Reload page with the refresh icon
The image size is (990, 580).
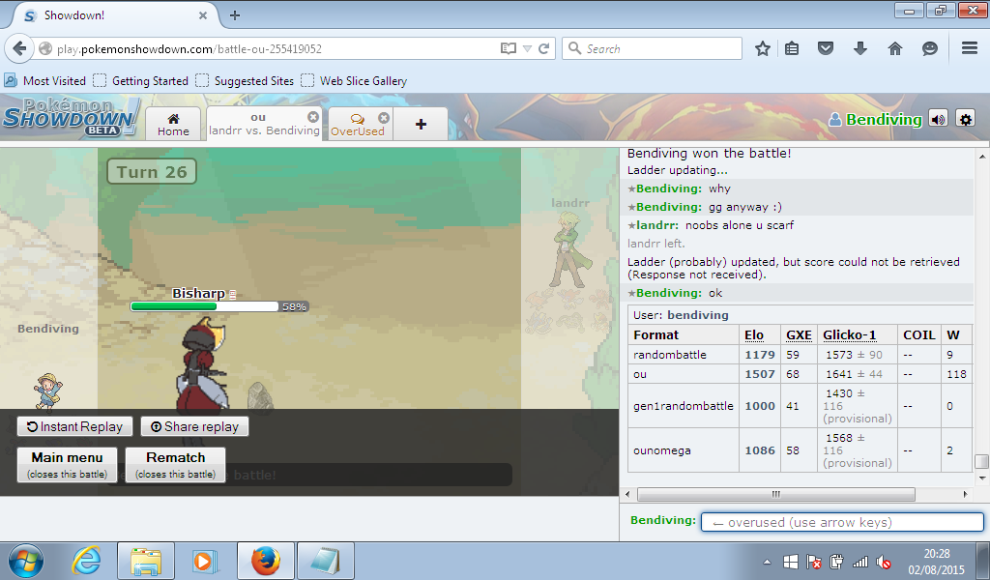click(x=543, y=48)
